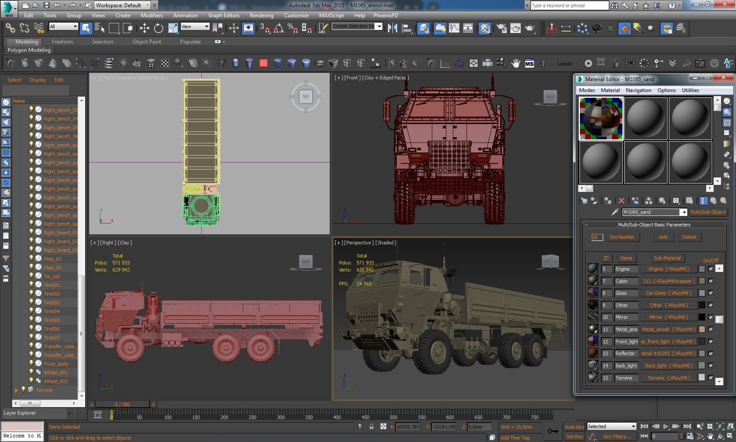Switch to the Freeform ribbon tab
This screenshot has height=442, width=736.
pyautogui.click(x=62, y=42)
